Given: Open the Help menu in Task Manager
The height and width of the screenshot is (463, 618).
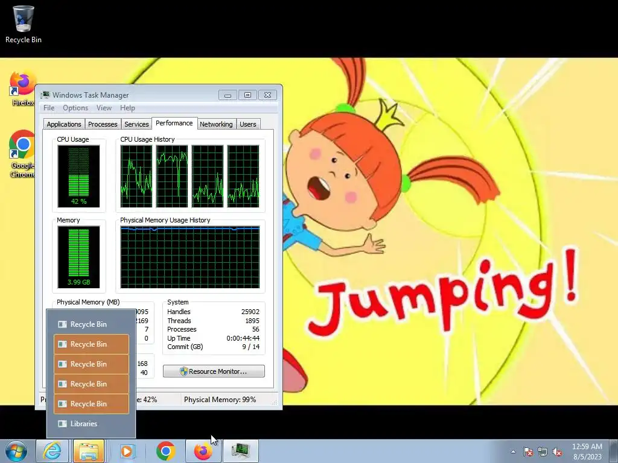Looking at the screenshot, I should [x=127, y=108].
